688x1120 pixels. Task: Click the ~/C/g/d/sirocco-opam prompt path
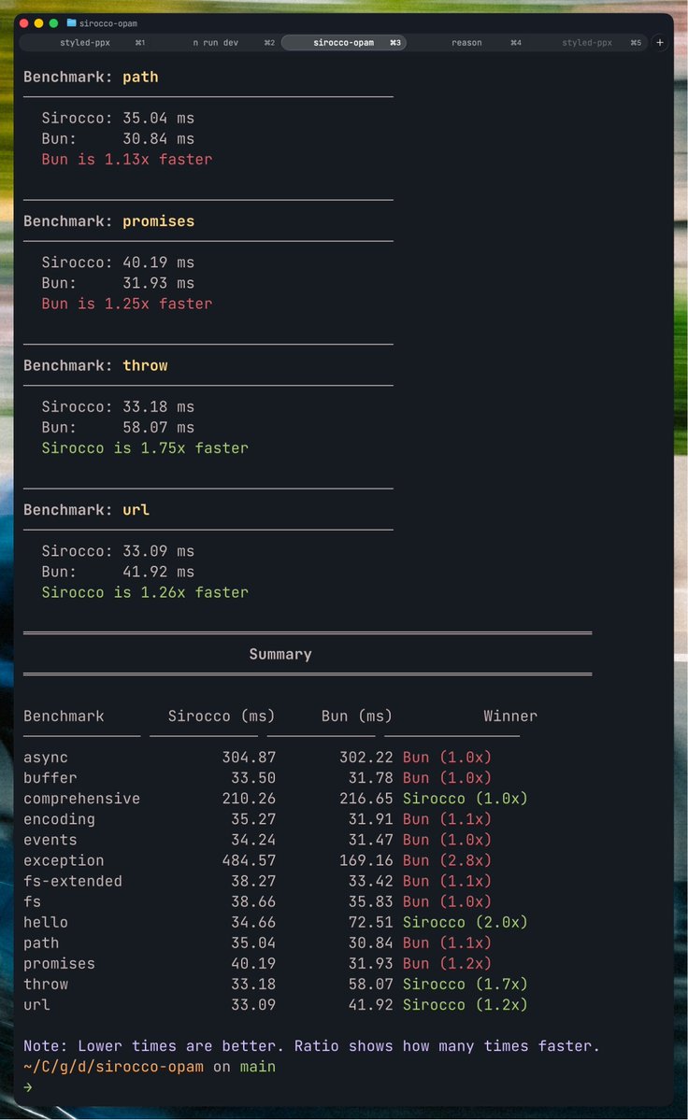113,1067
